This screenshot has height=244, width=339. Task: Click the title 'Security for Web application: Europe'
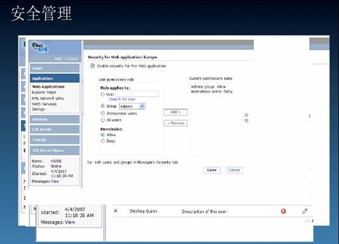pyautogui.click(x=122, y=57)
